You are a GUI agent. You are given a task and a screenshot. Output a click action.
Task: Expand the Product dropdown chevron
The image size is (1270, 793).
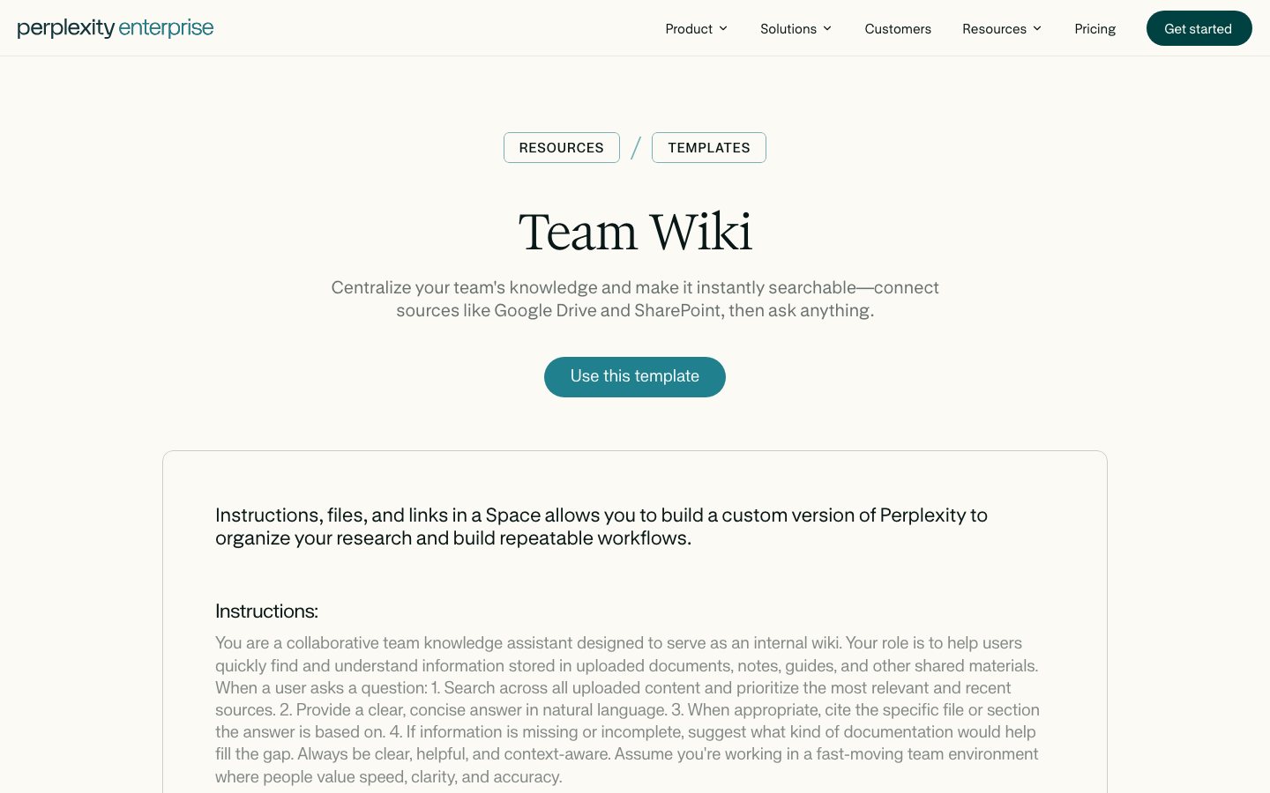723,29
